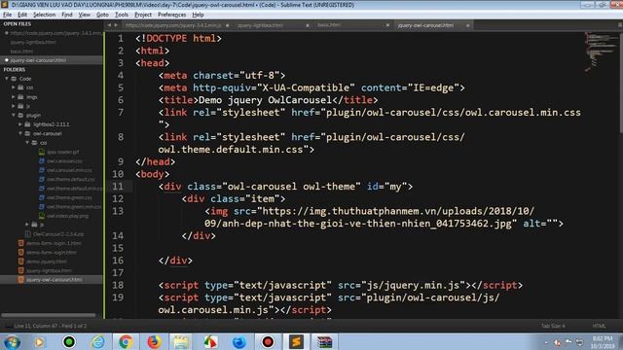
Task: Switch to the basic.html tab
Action: point(329,25)
